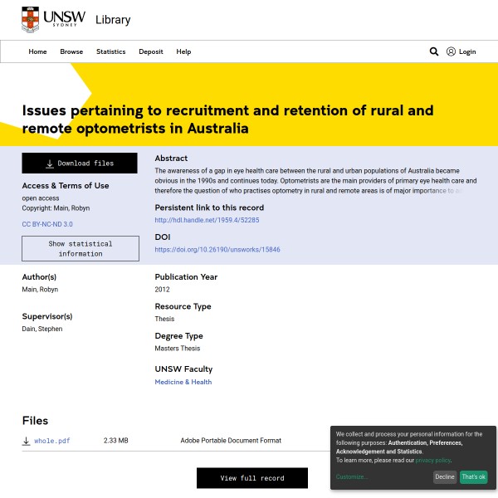Click the user profile Login icon
The width and height of the screenshot is (498, 498).
452,51
